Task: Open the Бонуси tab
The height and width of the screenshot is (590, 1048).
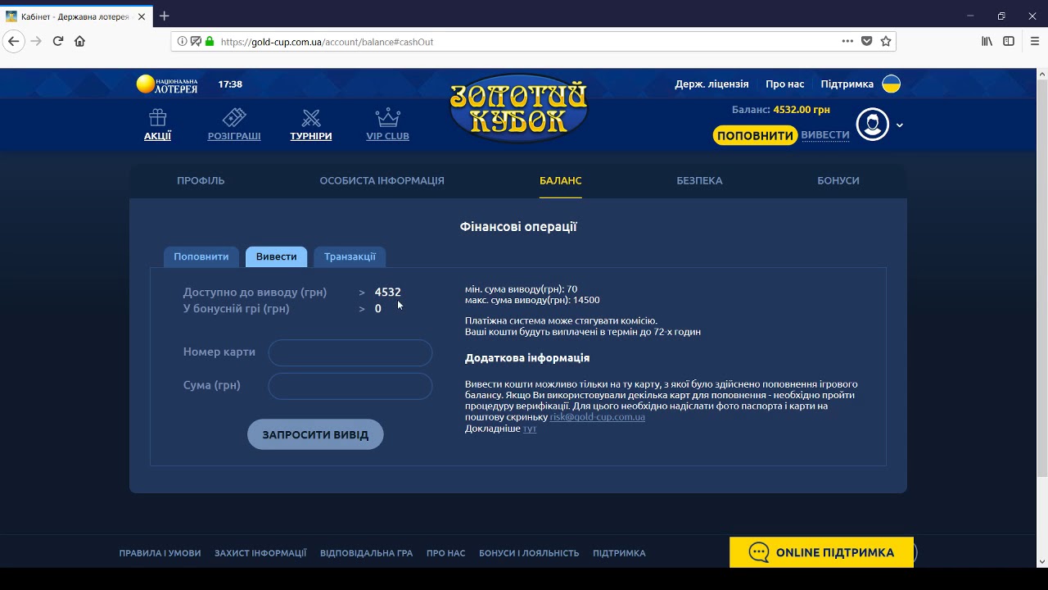Action: (x=838, y=180)
